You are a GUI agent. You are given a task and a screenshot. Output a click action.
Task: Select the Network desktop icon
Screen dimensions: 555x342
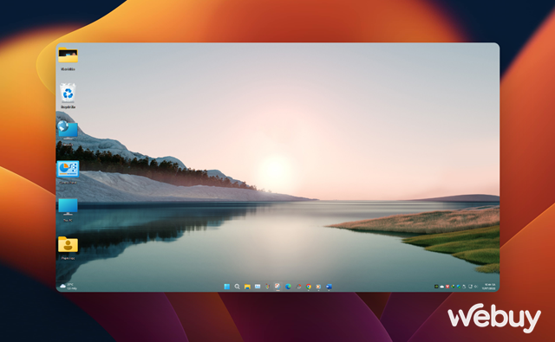coord(68,132)
